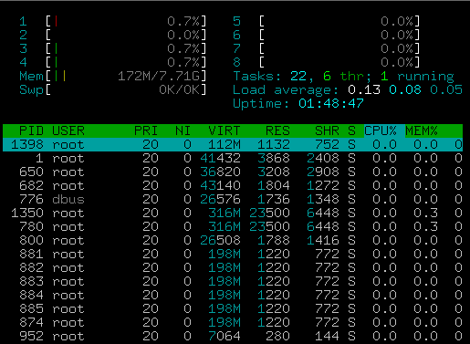Select process row with PID 800
The width and height of the screenshot is (470, 344).
pyautogui.click(x=233, y=240)
